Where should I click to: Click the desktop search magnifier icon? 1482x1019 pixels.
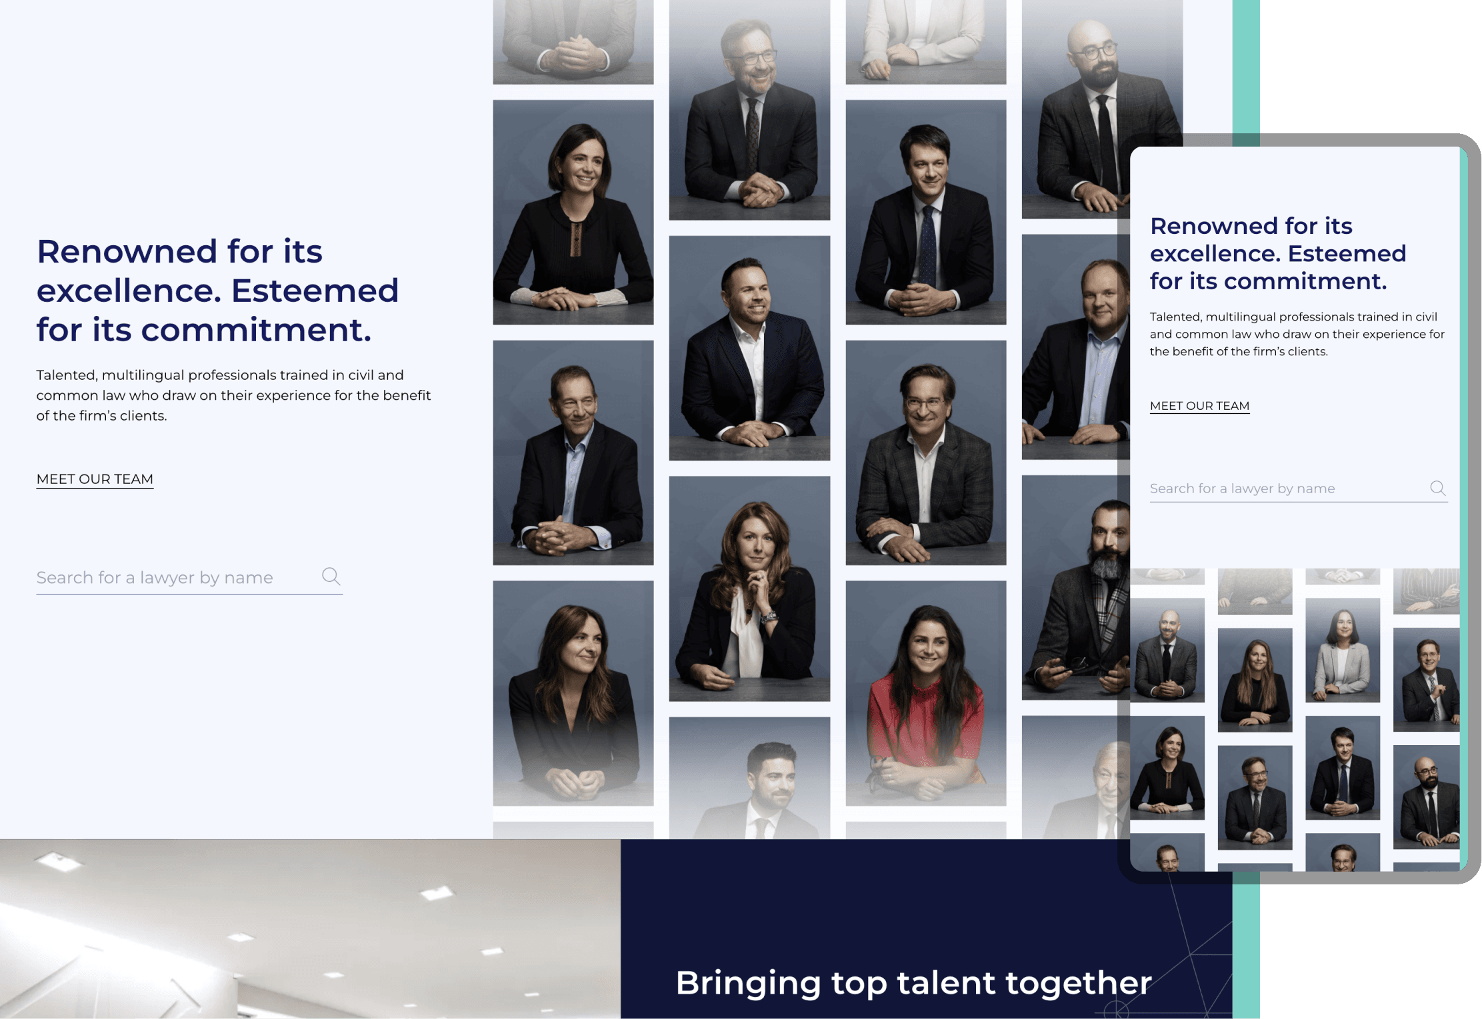coord(331,576)
